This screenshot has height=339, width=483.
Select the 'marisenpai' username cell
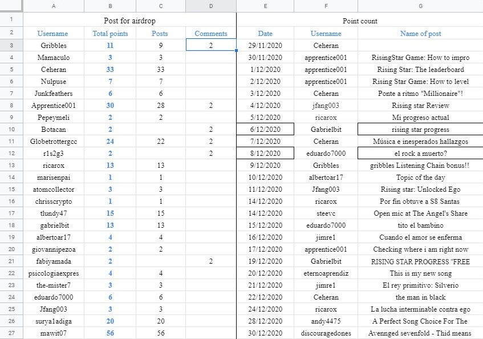[x=54, y=177]
